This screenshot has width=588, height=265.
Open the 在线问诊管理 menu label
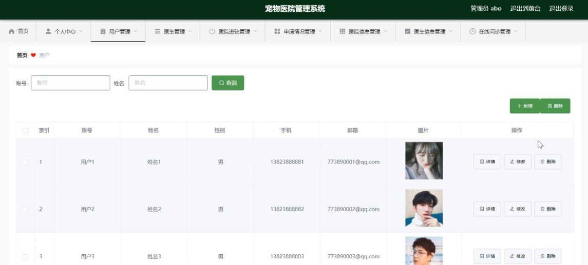(495, 32)
